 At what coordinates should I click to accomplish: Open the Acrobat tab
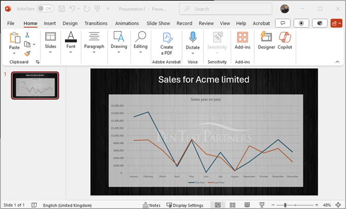pyautogui.click(x=261, y=23)
